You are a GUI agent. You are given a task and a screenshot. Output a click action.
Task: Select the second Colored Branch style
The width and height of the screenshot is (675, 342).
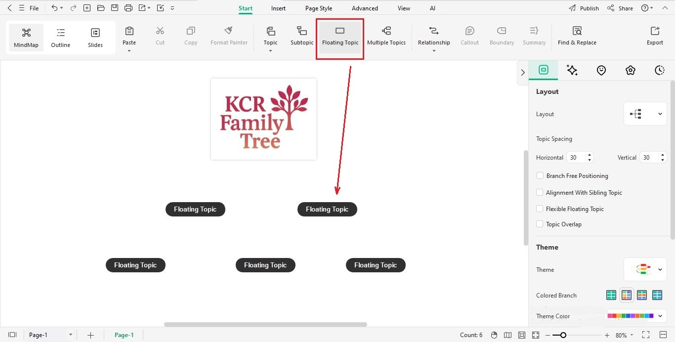coord(626,295)
